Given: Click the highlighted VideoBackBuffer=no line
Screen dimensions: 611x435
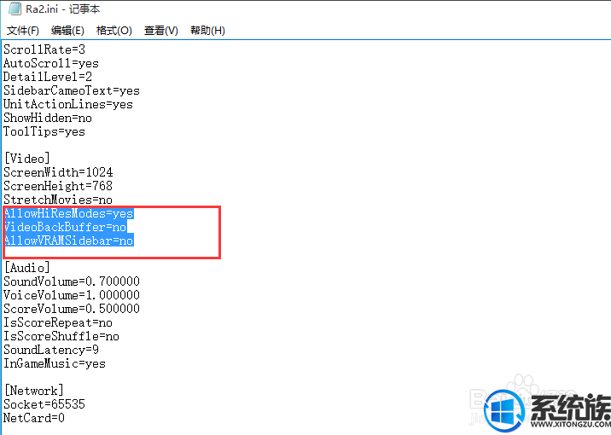Looking at the screenshot, I should point(65,227).
